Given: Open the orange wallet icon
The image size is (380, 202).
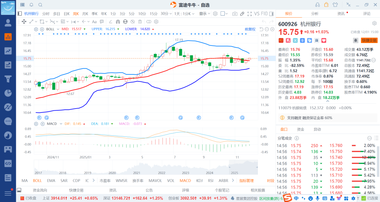Looking at the screenshot, I should [326, 5].
